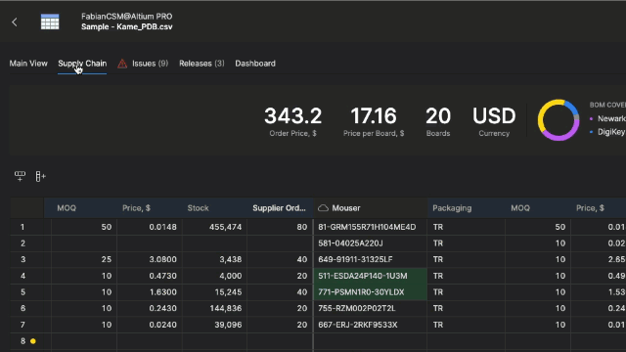626x352 pixels.
Task: Click the cloud icon beside Mouser
Action: [323, 208]
